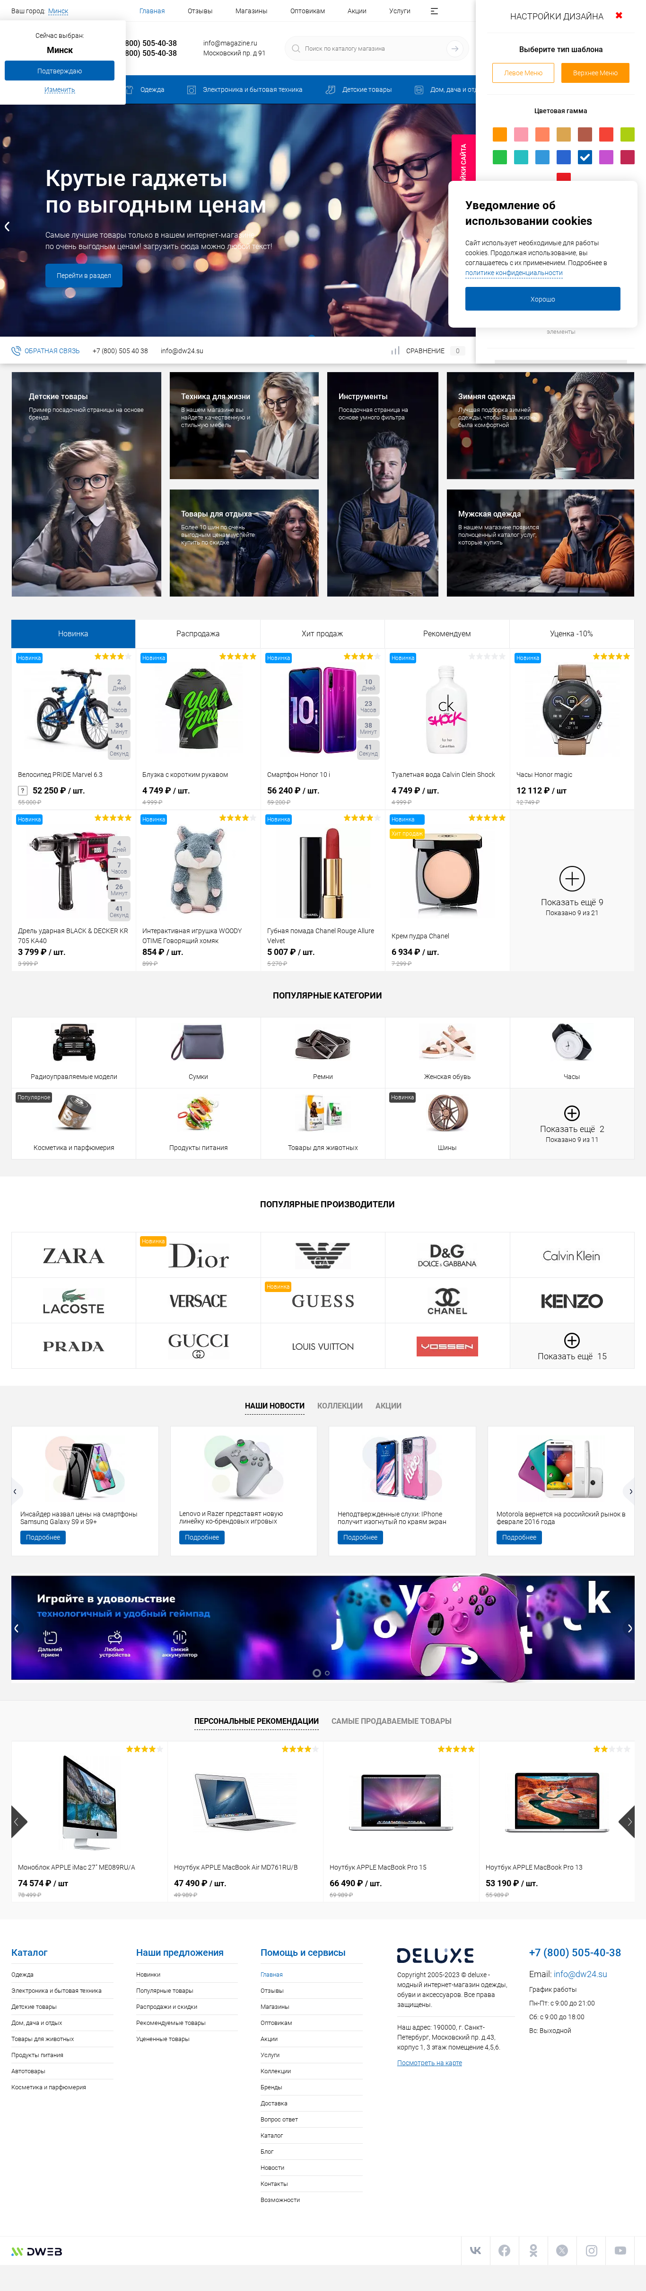
Task: Open the Коллекции news tab
Action: [x=340, y=1405]
